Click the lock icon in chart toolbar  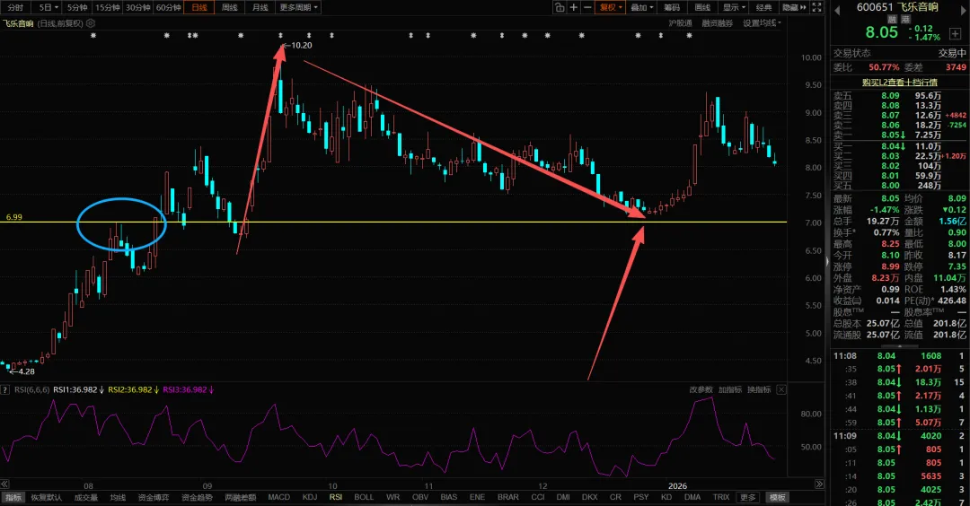pyautogui.click(x=560, y=7)
